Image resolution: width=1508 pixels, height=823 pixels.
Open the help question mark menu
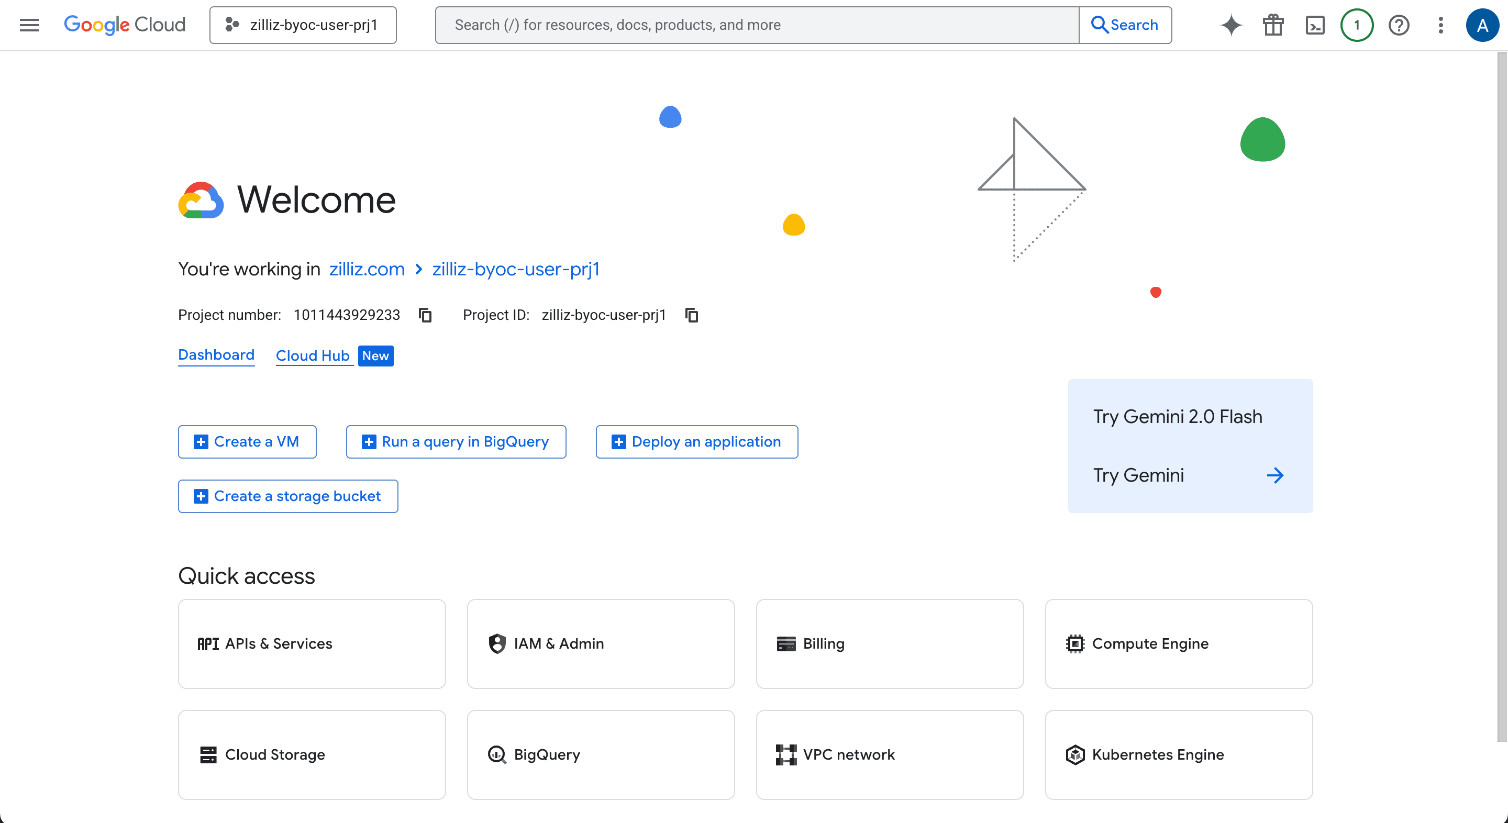pos(1399,25)
